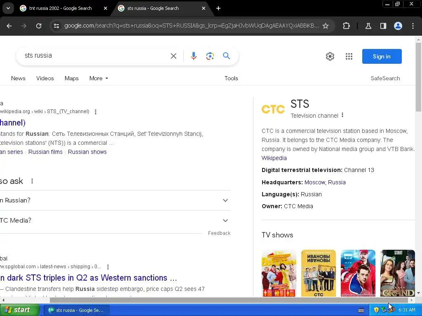Screen dimensions: 422x316
Task: Close the tnt russia 2002 tab
Action: [x=105, y=8]
